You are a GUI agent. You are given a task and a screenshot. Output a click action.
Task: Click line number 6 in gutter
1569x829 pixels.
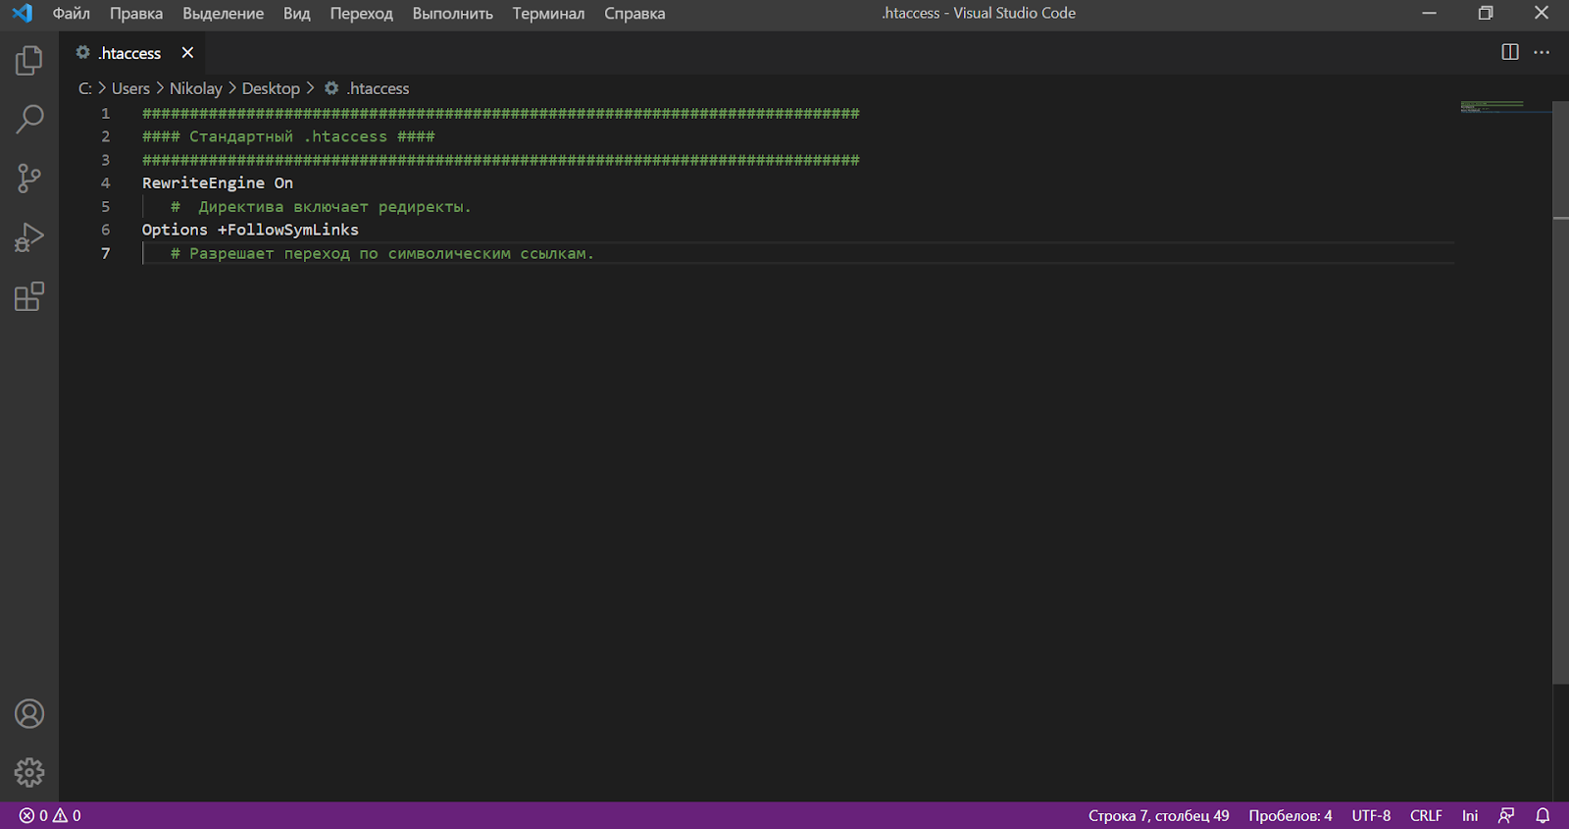tap(106, 230)
